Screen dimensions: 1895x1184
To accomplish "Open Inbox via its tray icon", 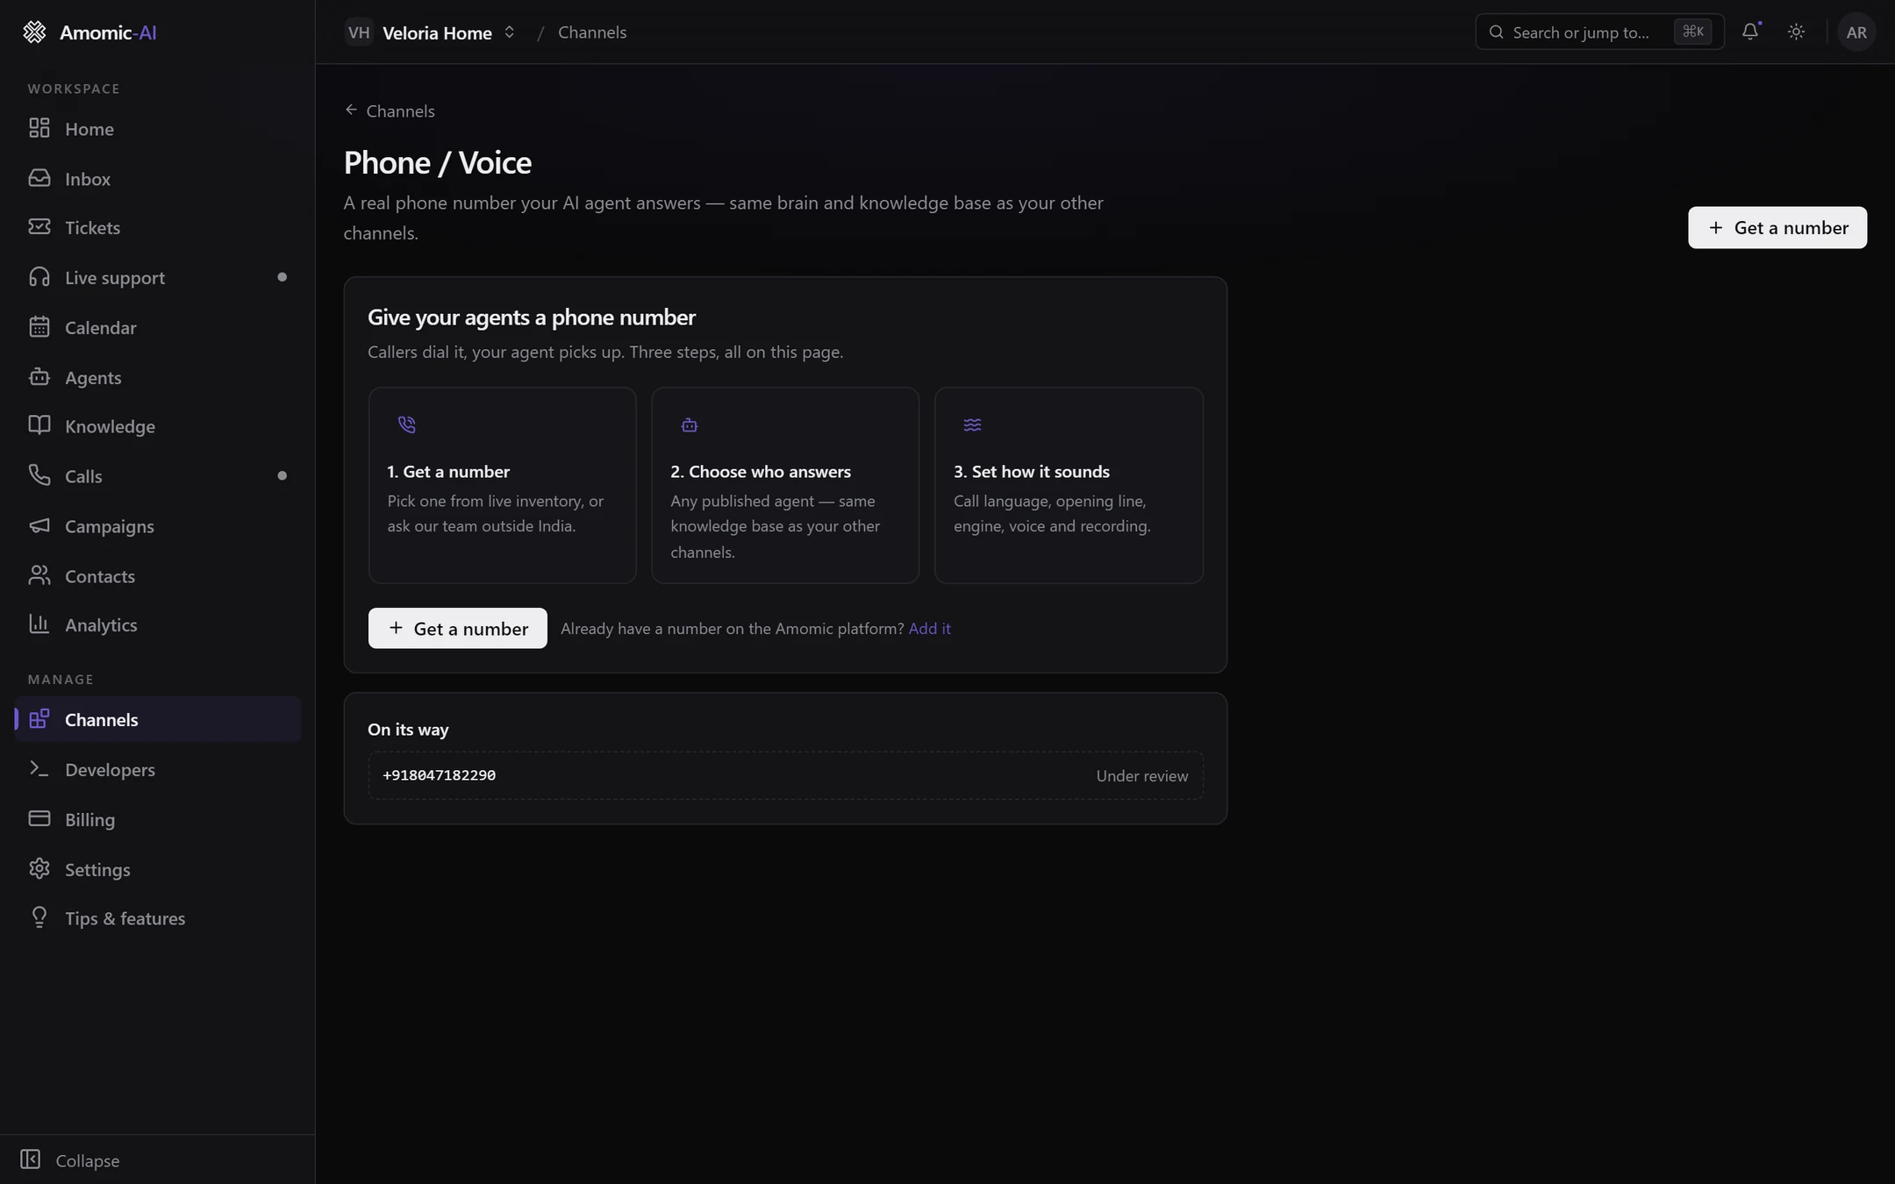I will (x=39, y=178).
